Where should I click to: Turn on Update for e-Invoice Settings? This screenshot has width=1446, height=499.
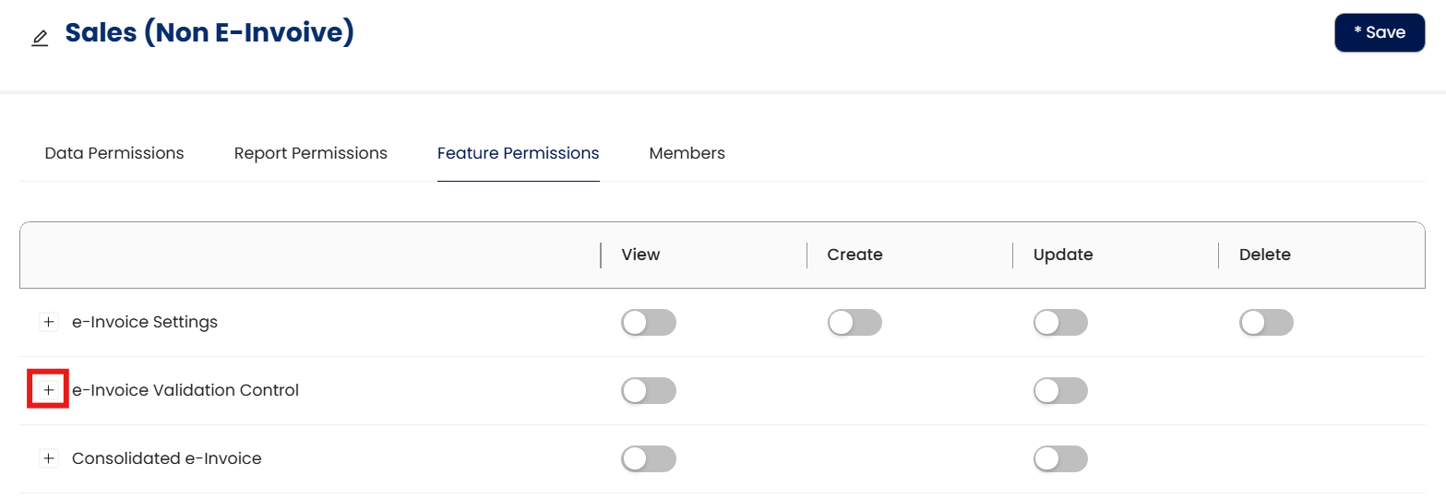click(x=1060, y=322)
